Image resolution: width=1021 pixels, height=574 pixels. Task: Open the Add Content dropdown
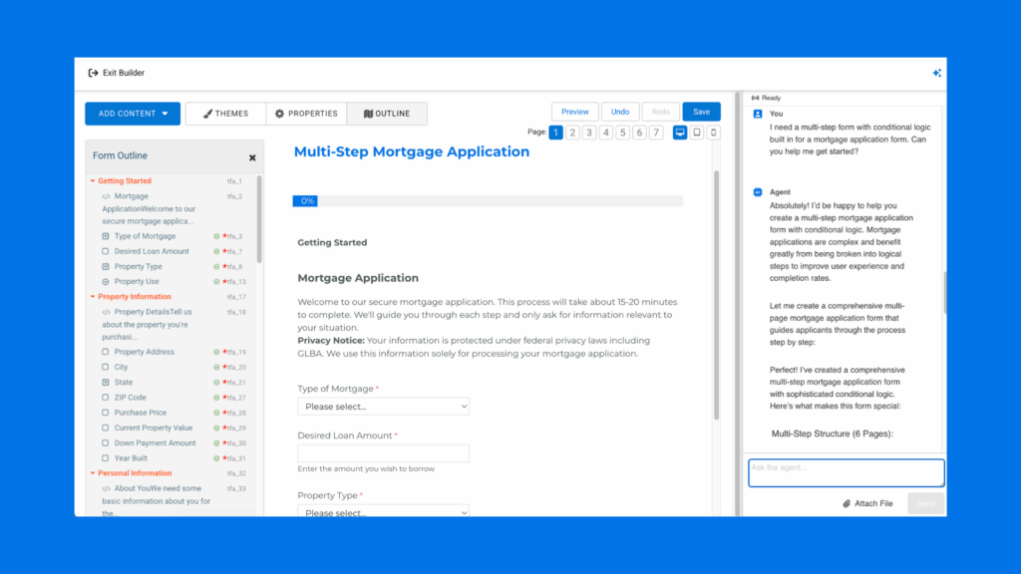(133, 114)
